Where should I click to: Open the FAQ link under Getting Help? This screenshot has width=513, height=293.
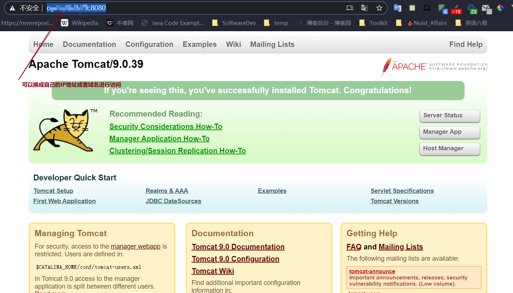coord(354,247)
